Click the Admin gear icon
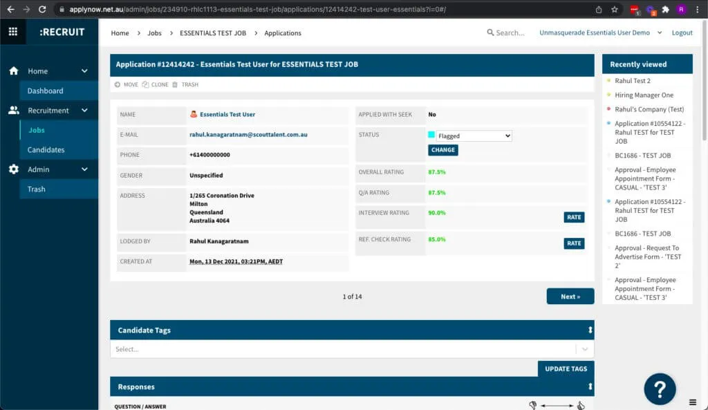 click(14, 169)
